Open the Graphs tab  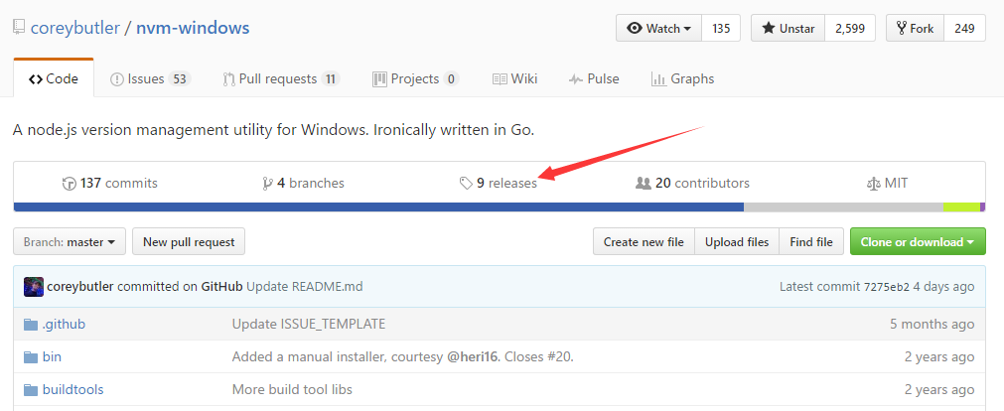click(682, 78)
